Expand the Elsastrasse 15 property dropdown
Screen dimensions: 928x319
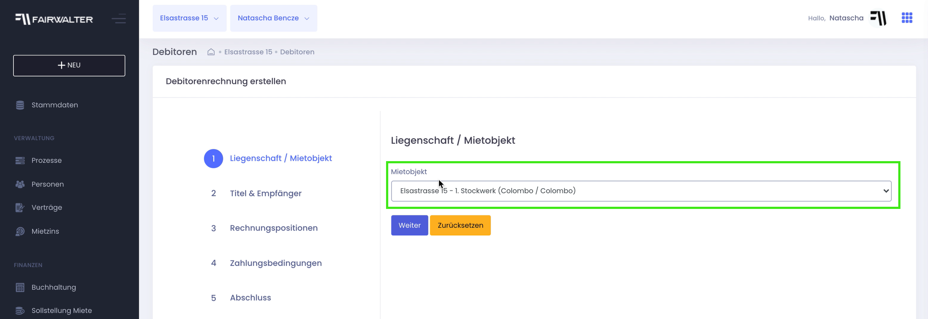click(x=189, y=18)
